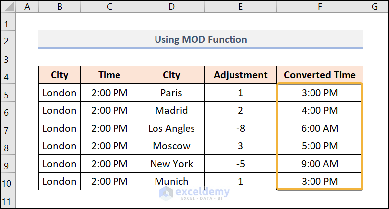Select column D header

click(171, 7)
